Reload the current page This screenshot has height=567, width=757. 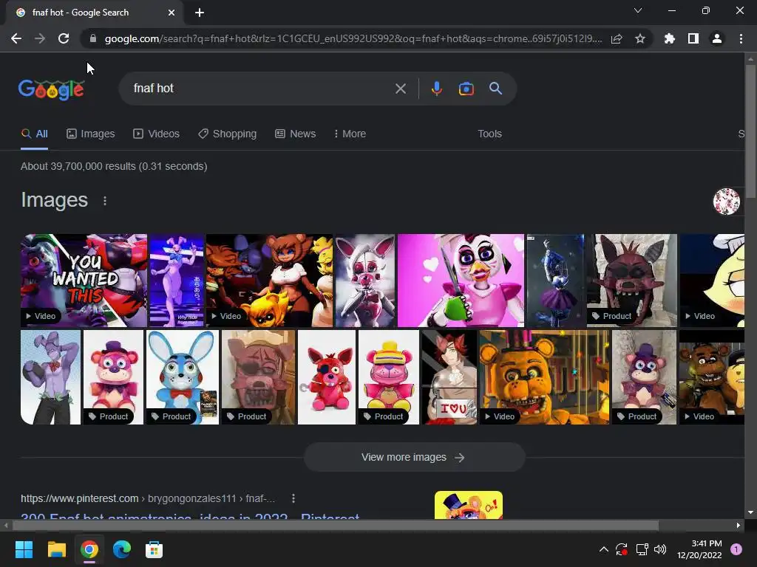point(64,38)
